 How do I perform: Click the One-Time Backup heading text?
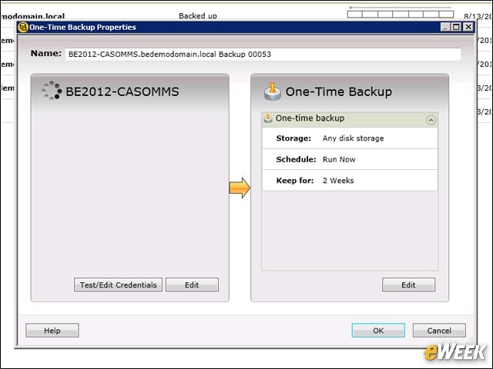point(339,91)
